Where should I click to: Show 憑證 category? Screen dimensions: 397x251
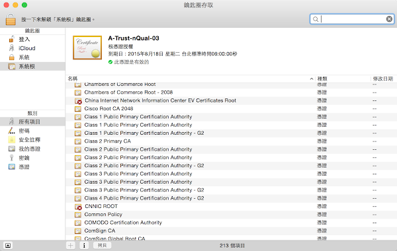32,167
